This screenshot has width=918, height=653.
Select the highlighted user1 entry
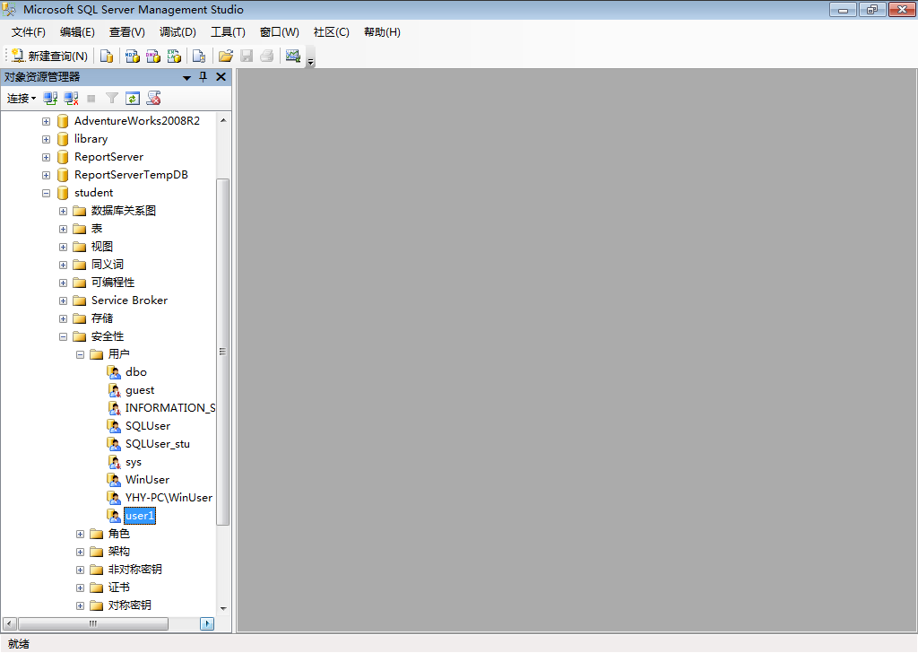[x=140, y=516]
